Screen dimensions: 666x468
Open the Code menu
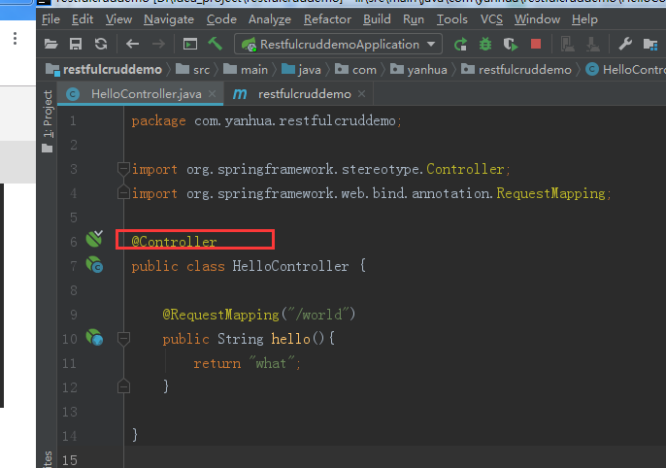click(x=221, y=19)
